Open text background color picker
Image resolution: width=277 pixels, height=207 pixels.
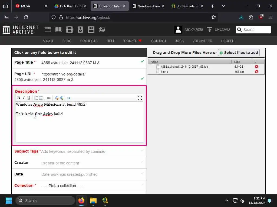[x=61, y=98]
